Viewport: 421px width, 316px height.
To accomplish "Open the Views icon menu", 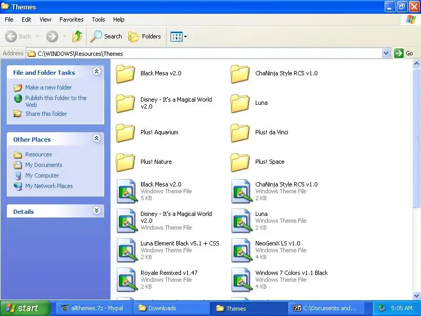I will click(178, 36).
